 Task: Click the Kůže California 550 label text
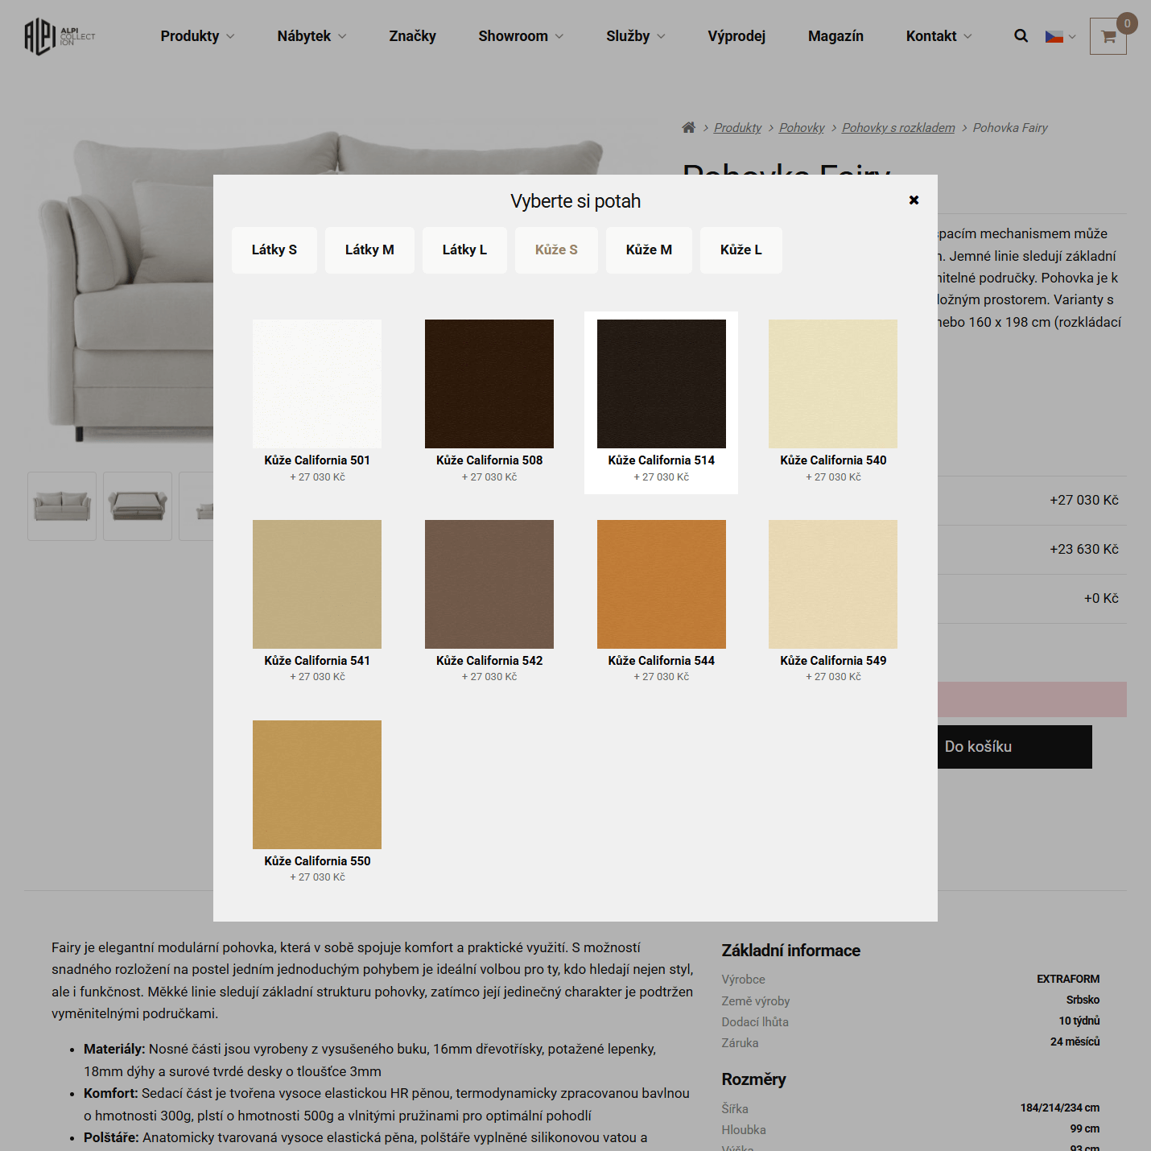[x=317, y=861]
